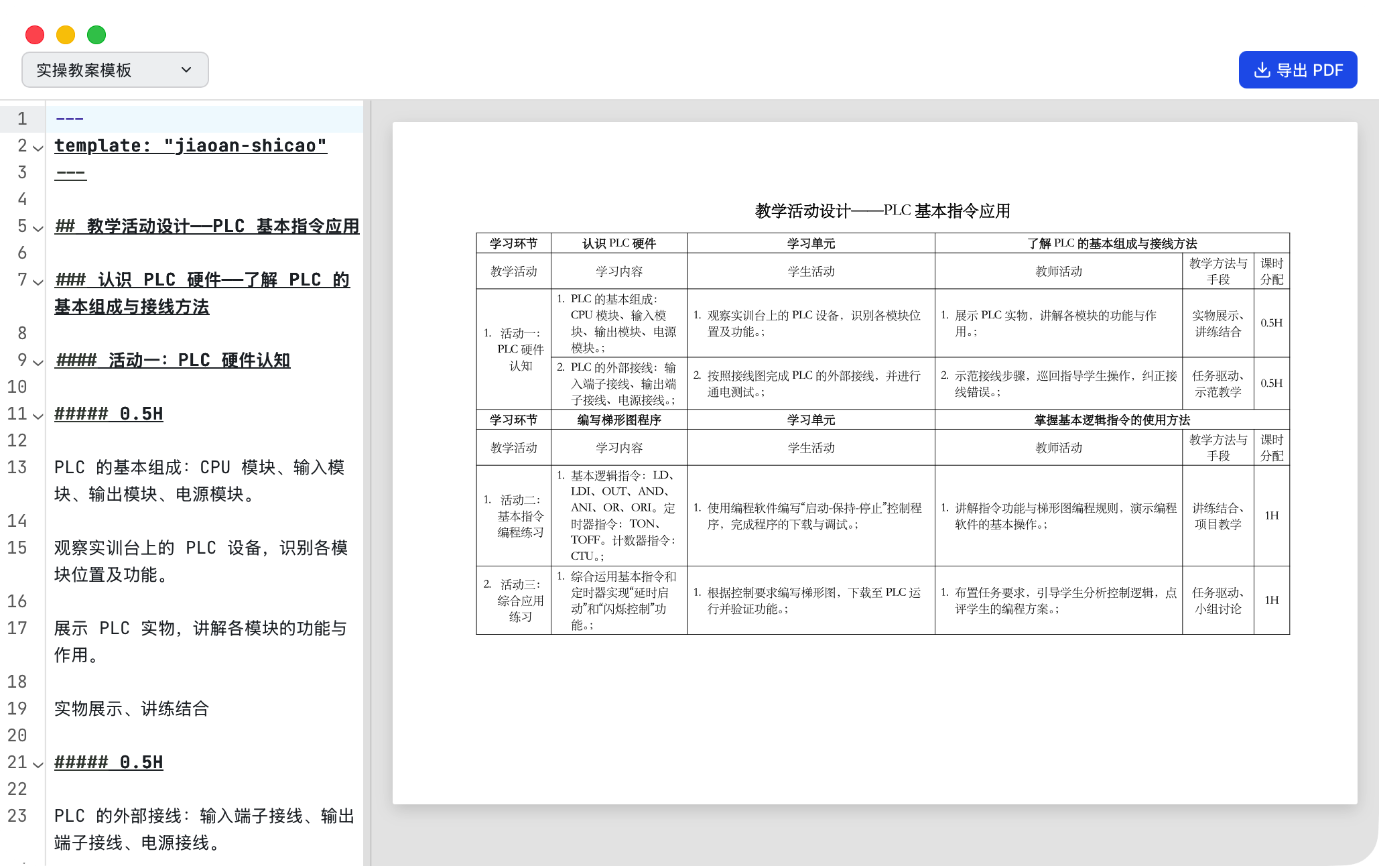Click the 导出 PDF export button
The width and height of the screenshot is (1379, 866).
(x=1297, y=69)
